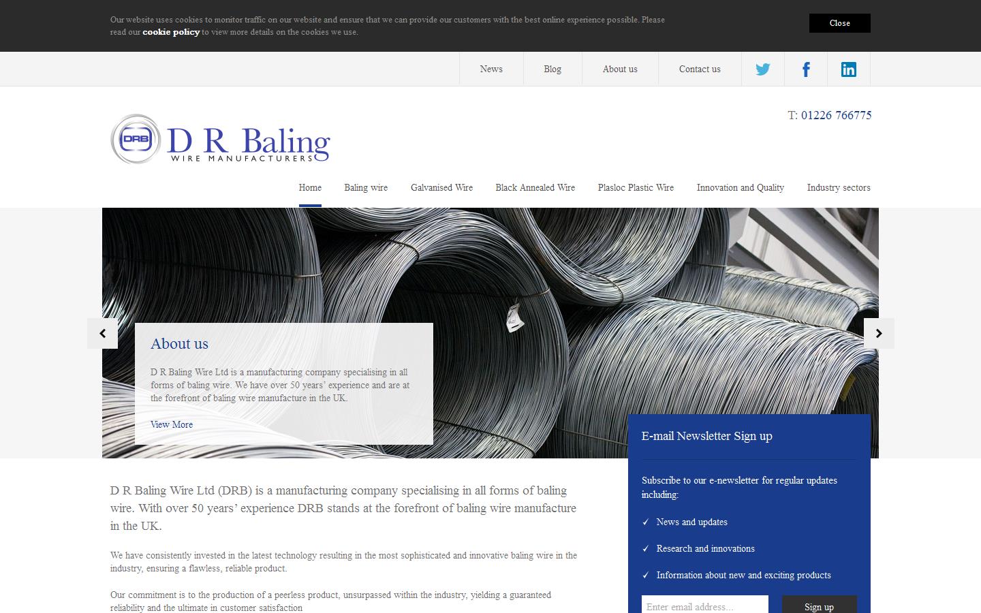Viewport: 981px width, 613px height.
Task: Click the phone number 01226 766775
Action: [837, 115]
